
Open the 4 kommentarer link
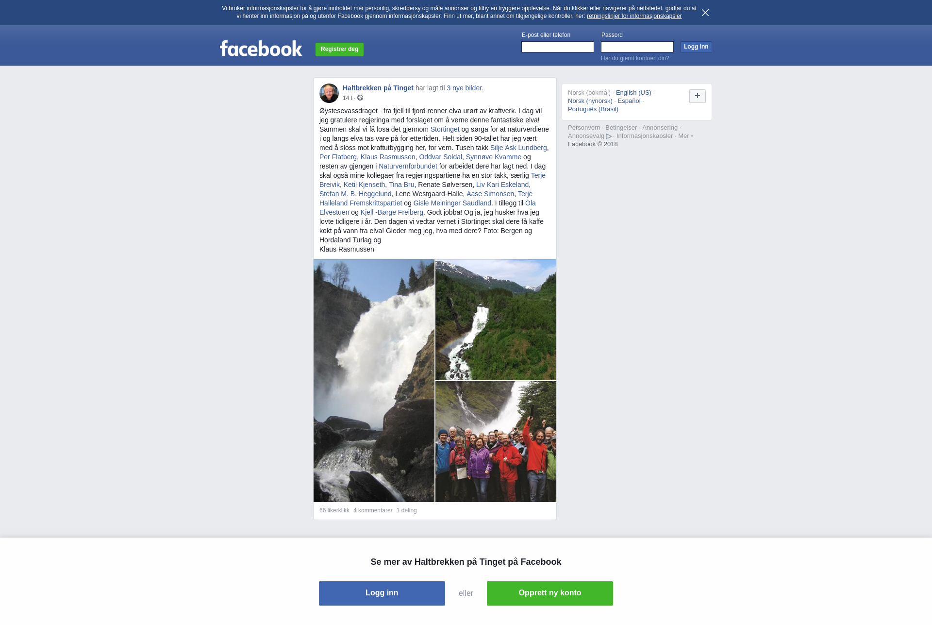tap(373, 510)
